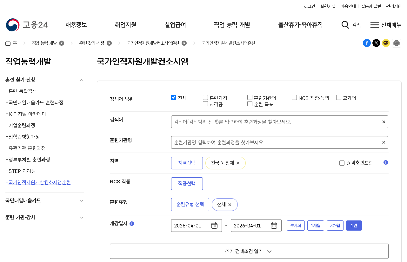Open the 채용정보 navigation menu
This screenshot has width=407, height=262.
76,25
